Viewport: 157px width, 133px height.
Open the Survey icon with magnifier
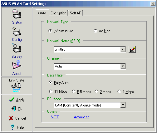coord(17,48)
